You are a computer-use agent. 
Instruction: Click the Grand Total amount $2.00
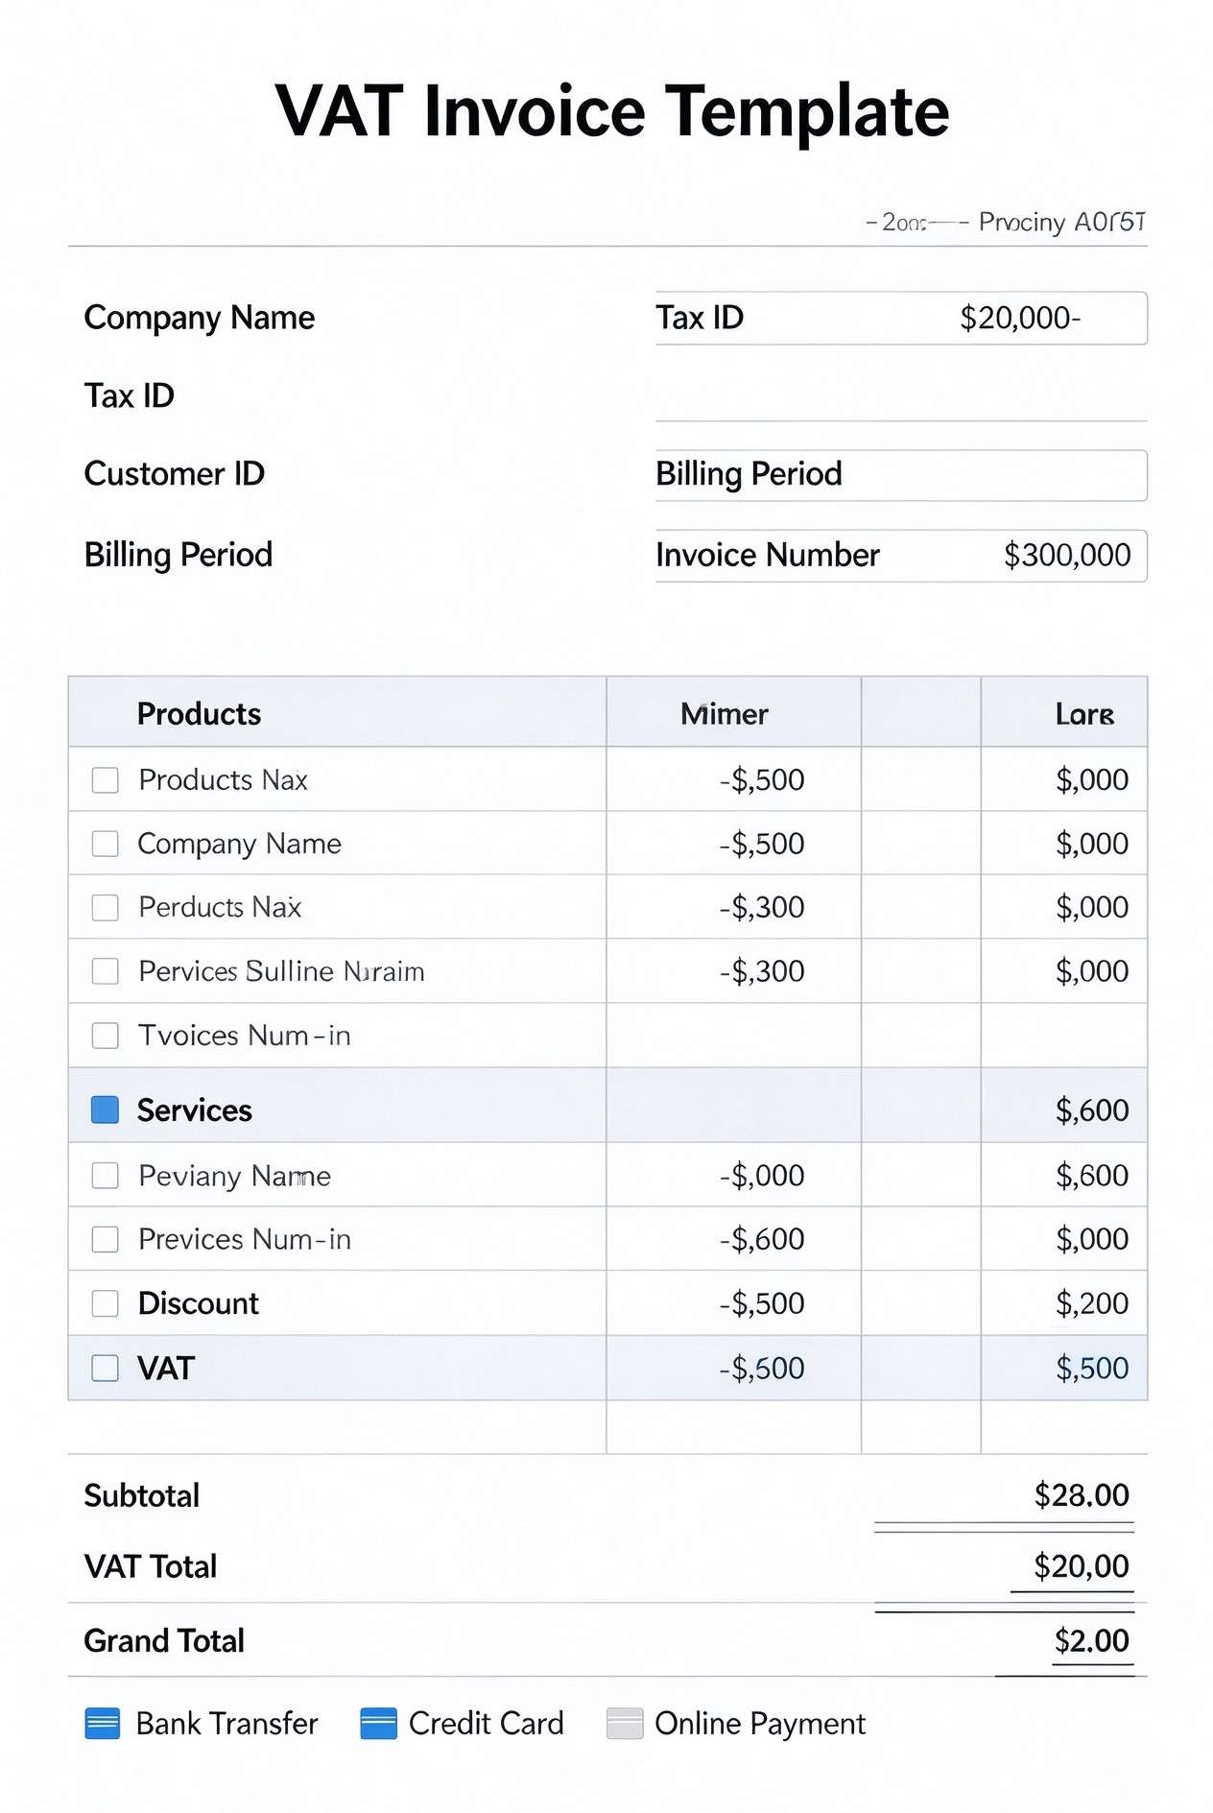(x=1092, y=1640)
